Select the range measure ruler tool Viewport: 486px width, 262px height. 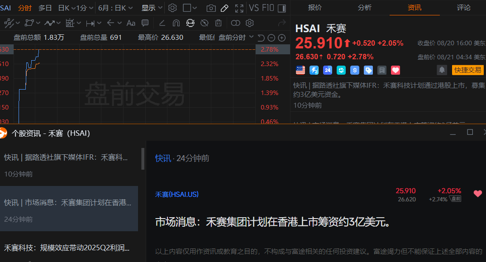(91, 23)
